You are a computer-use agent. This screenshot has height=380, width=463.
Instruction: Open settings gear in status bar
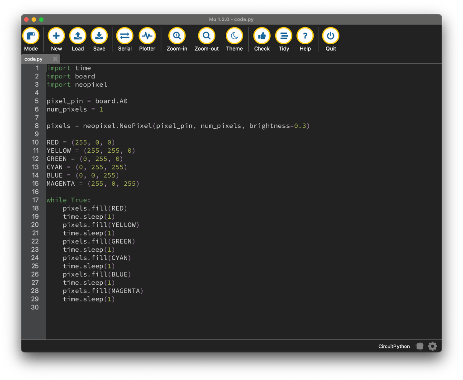pos(433,346)
